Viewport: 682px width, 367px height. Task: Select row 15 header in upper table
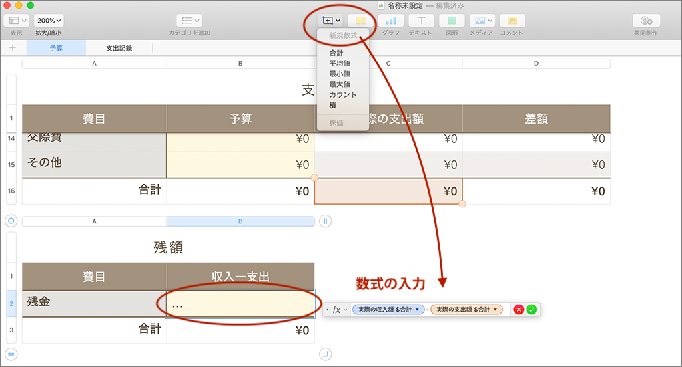(x=11, y=164)
